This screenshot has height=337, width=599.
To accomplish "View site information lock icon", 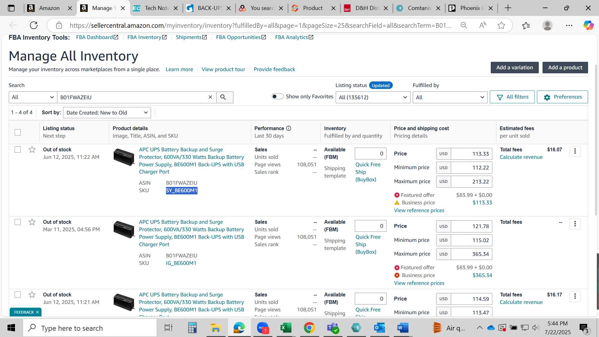I will [59, 25].
